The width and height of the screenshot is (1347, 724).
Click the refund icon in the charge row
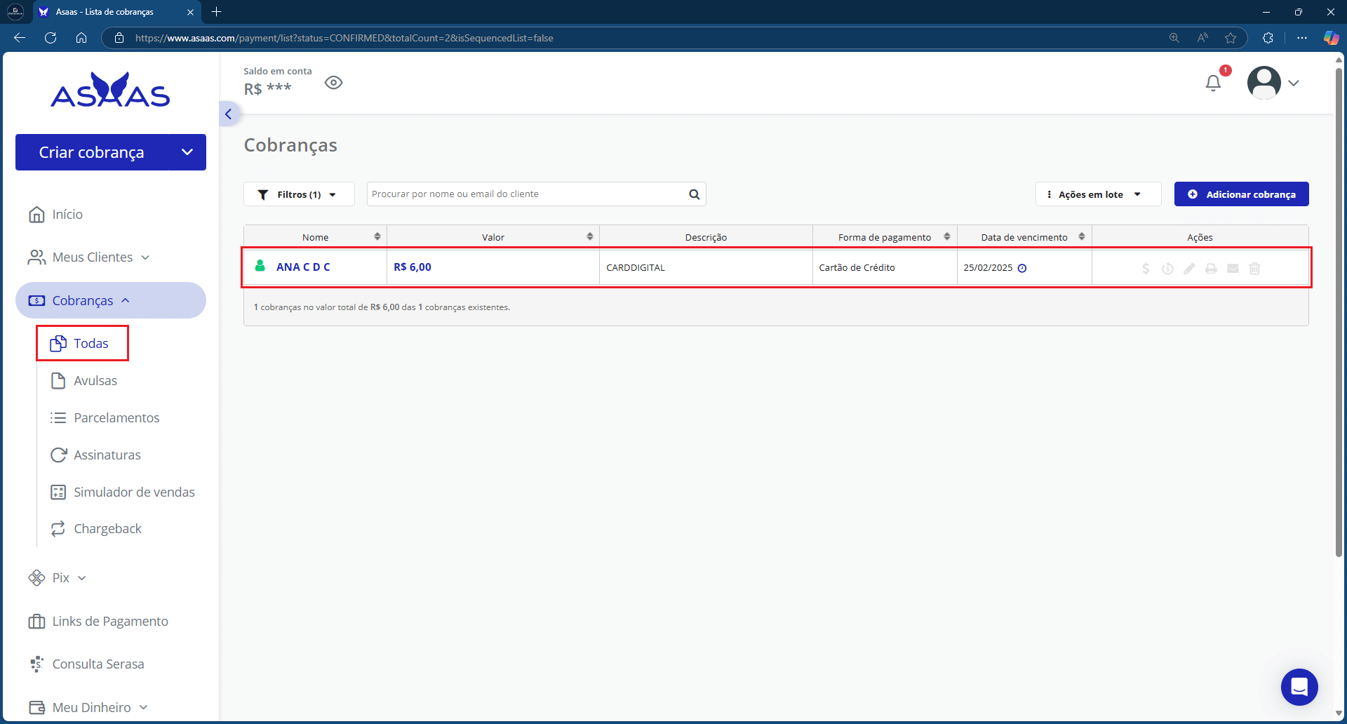tap(1167, 268)
